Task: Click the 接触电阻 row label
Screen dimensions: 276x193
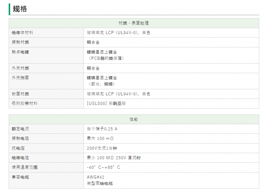Action: [x=20, y=139]
